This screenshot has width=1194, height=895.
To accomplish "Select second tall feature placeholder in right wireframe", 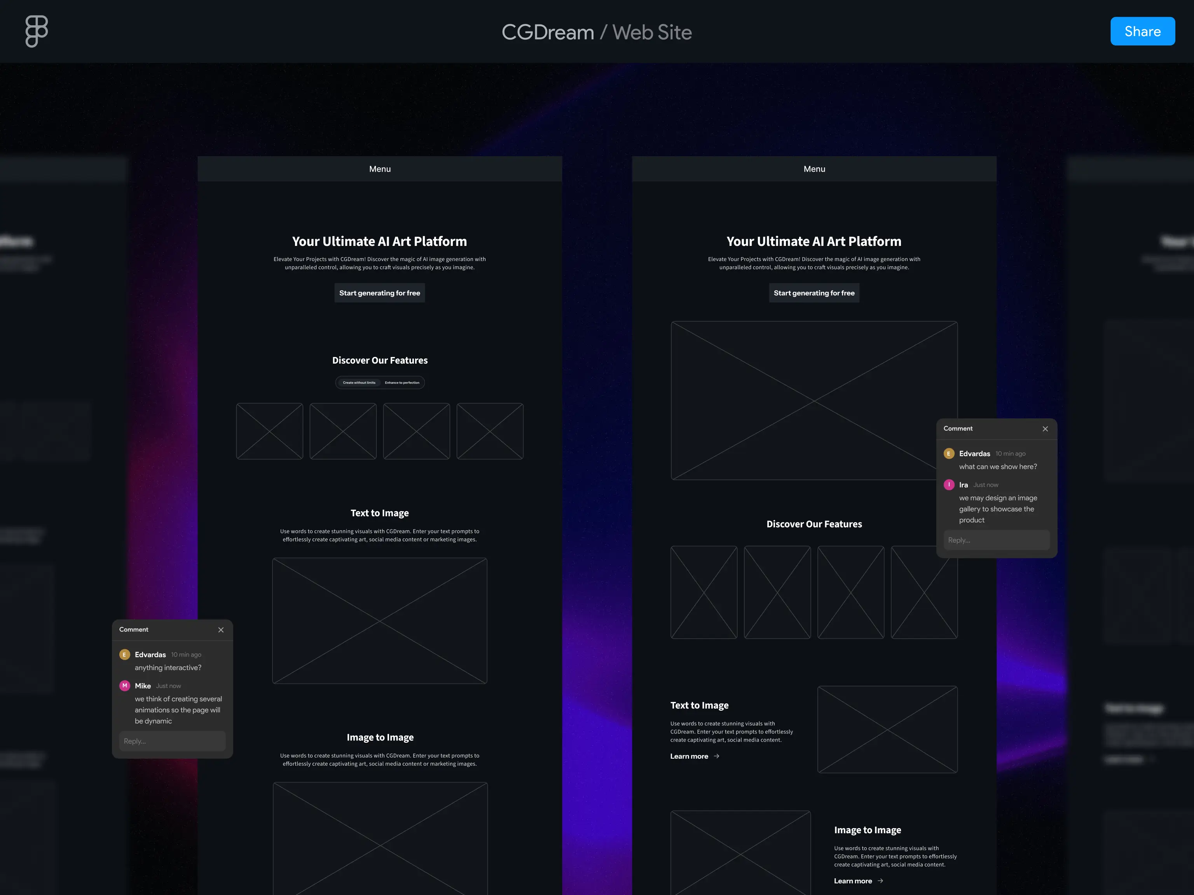I will click(777, 592).
